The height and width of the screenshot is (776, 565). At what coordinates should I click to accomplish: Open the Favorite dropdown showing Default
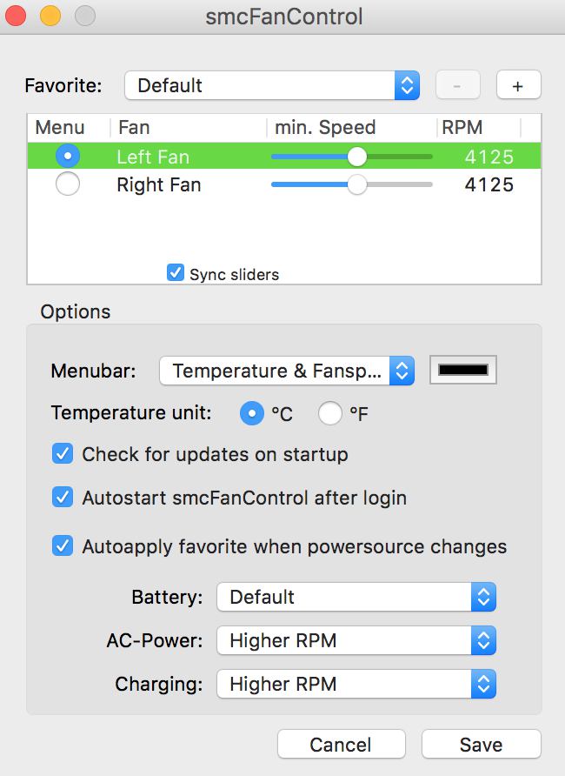pyautogui.click(x=271, y=85)
